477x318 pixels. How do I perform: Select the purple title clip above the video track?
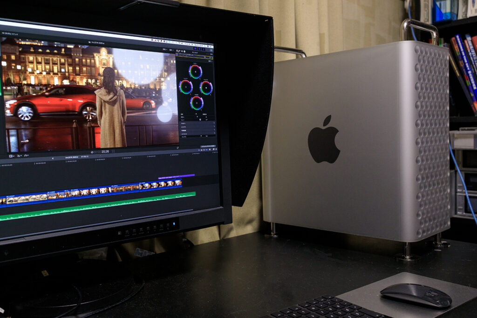tap(176, 176)
